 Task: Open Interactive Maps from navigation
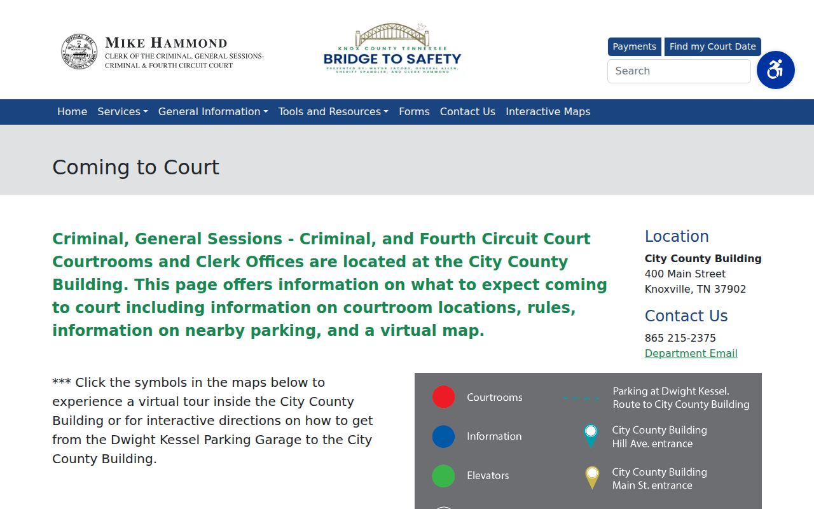pos(548,111)
